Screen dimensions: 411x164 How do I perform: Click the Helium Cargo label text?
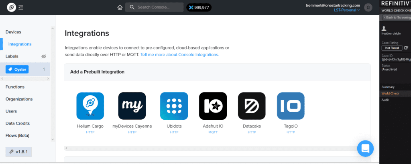[90, 126]
